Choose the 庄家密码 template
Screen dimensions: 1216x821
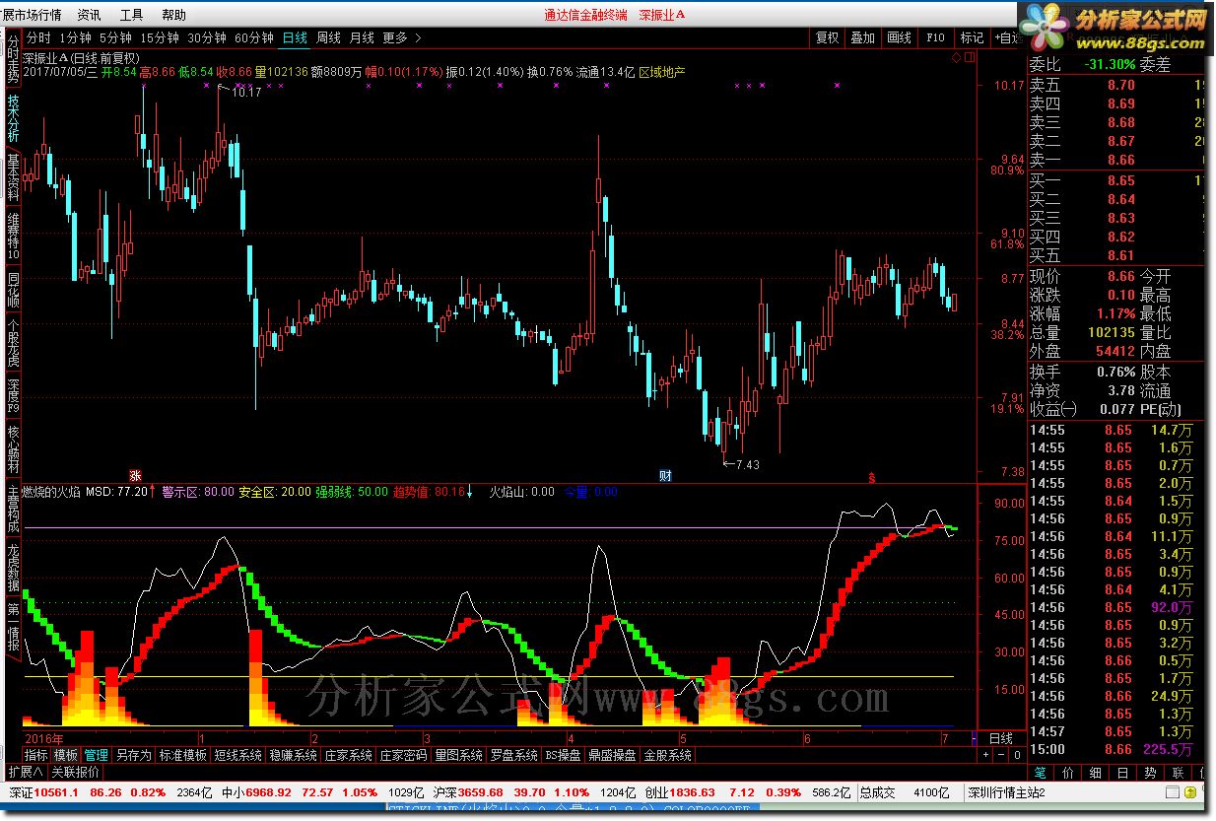[x=404, y=756]
